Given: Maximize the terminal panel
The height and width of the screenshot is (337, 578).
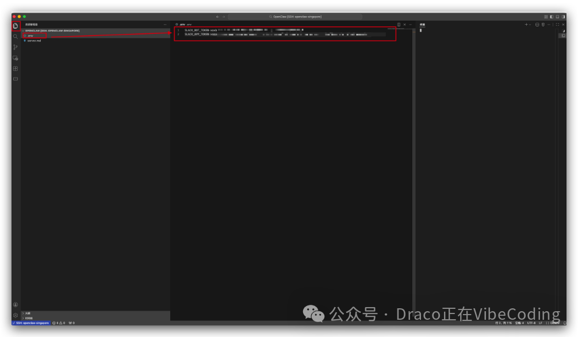Looking at the screenshot, I should (557, 25).
